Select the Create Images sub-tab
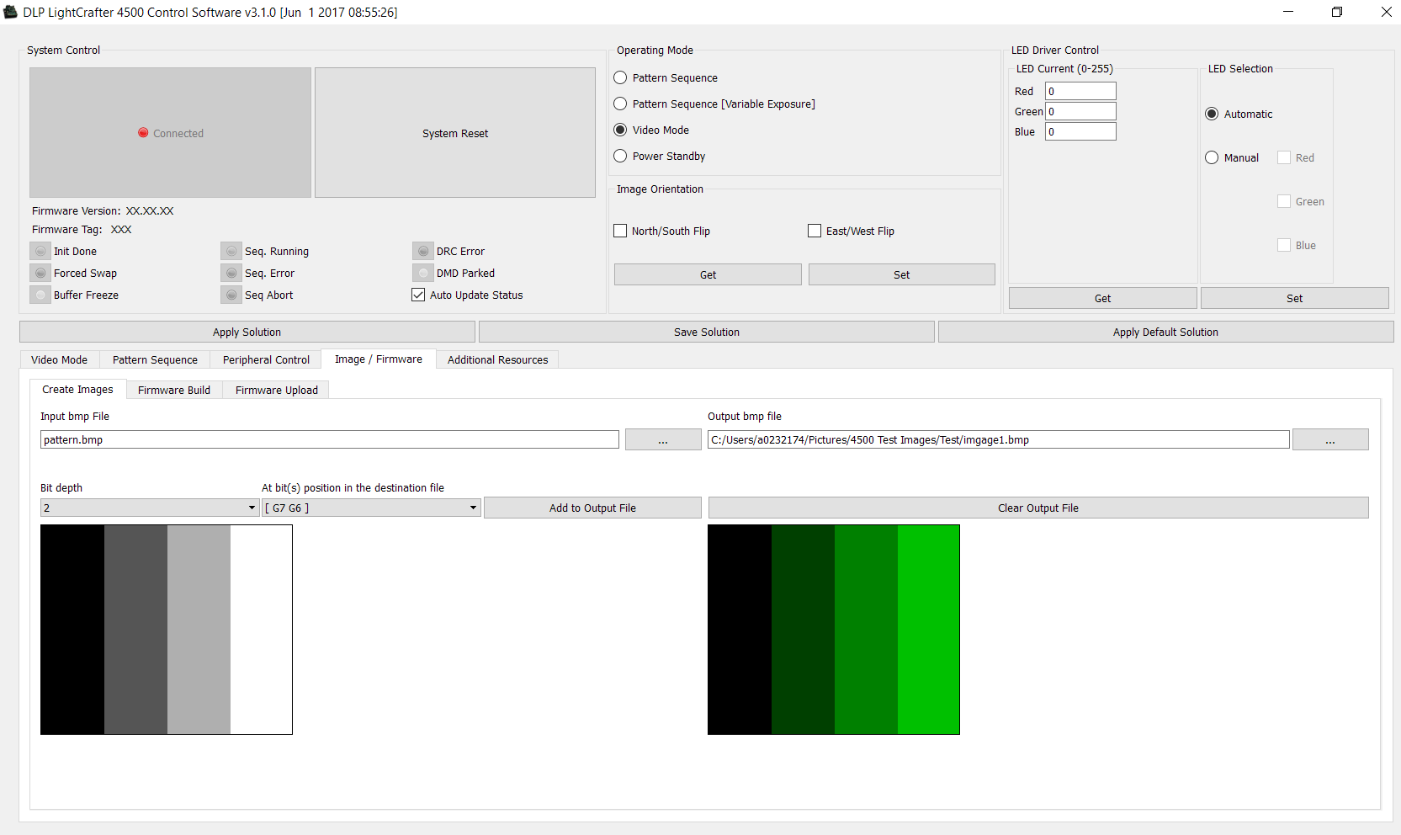 coord(77,389)
